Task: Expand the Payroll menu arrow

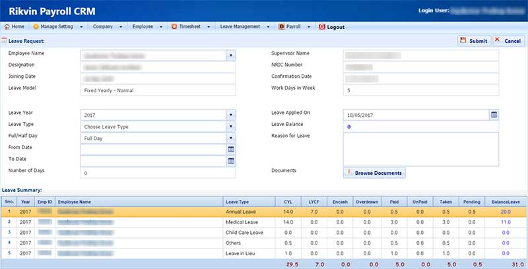Action: click(308, 27)
